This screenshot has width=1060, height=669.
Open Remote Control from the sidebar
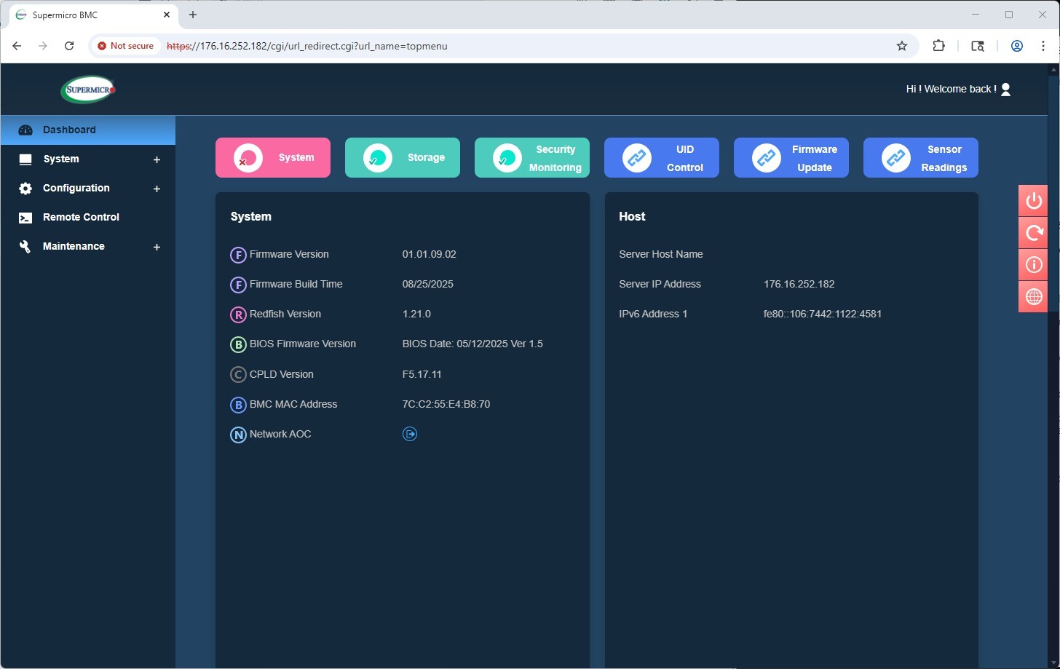[81, 217]
